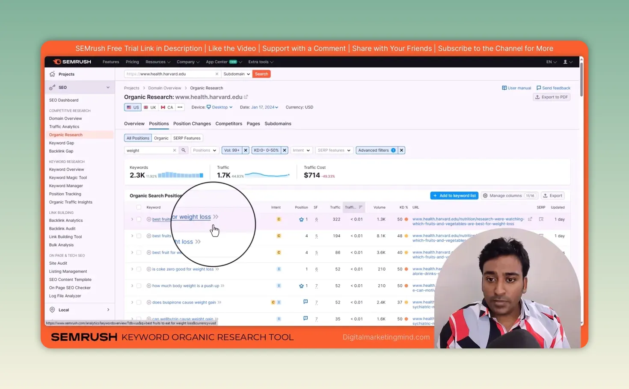Screen dimensions: 629x389
Task: Open the SERP features filter dropdown
Action: tap(334, 150)
